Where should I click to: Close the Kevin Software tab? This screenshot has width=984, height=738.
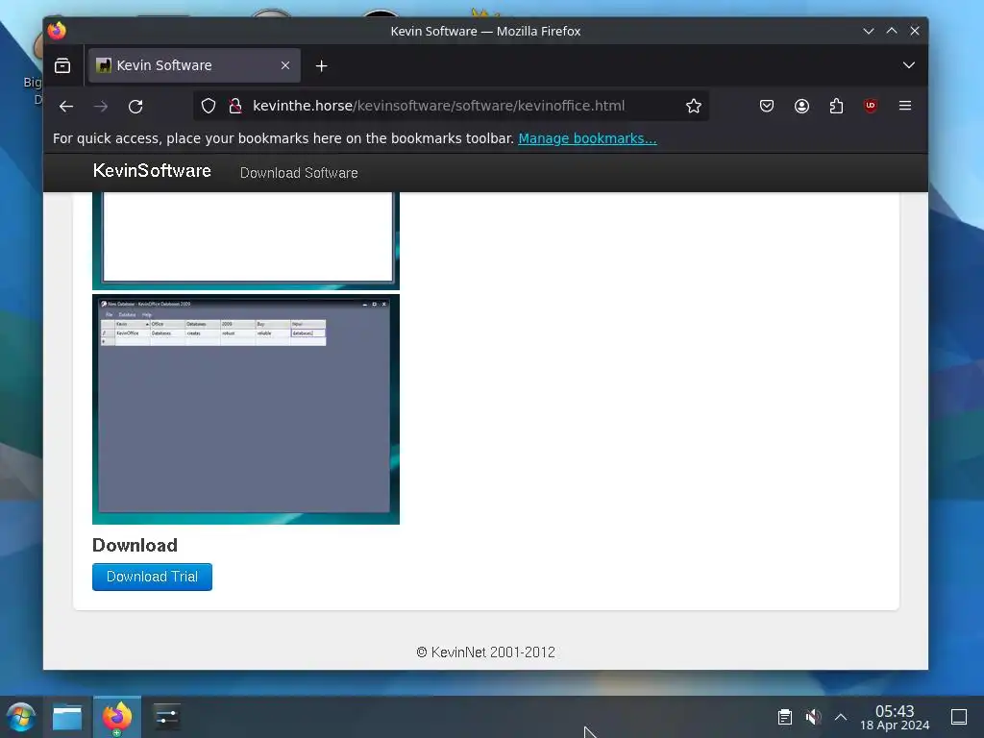[285, 65]
